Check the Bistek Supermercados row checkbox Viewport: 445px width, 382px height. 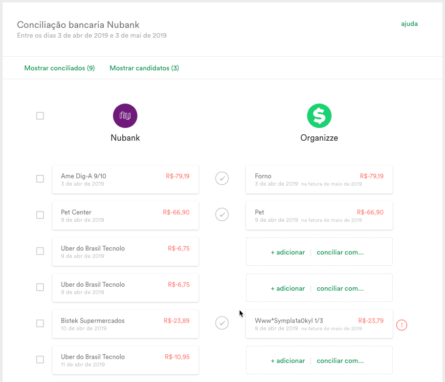coord(40,323)
